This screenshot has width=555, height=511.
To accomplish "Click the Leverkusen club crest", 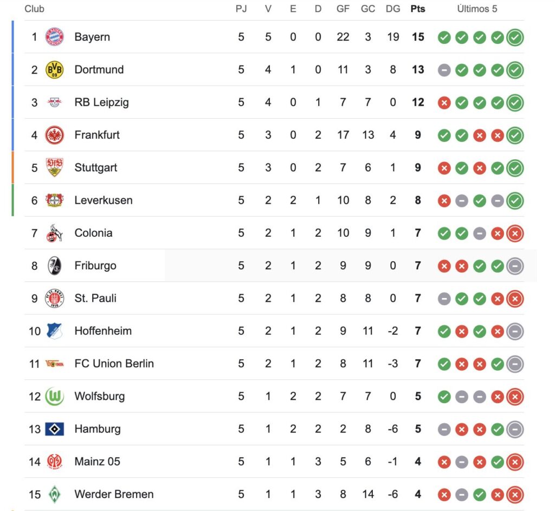I will [x=54, y=200].
